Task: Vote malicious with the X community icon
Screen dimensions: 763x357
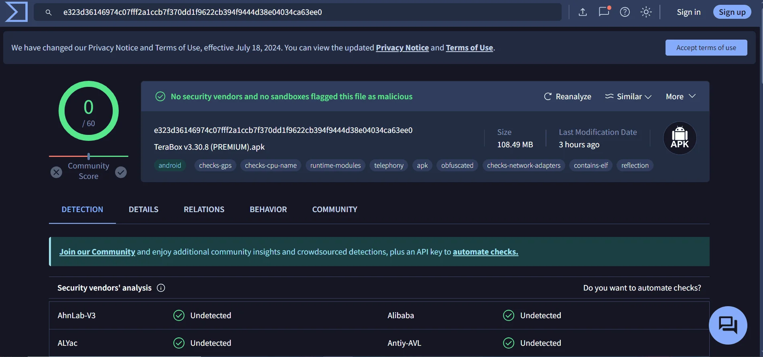Action: [x=56, y=172]
